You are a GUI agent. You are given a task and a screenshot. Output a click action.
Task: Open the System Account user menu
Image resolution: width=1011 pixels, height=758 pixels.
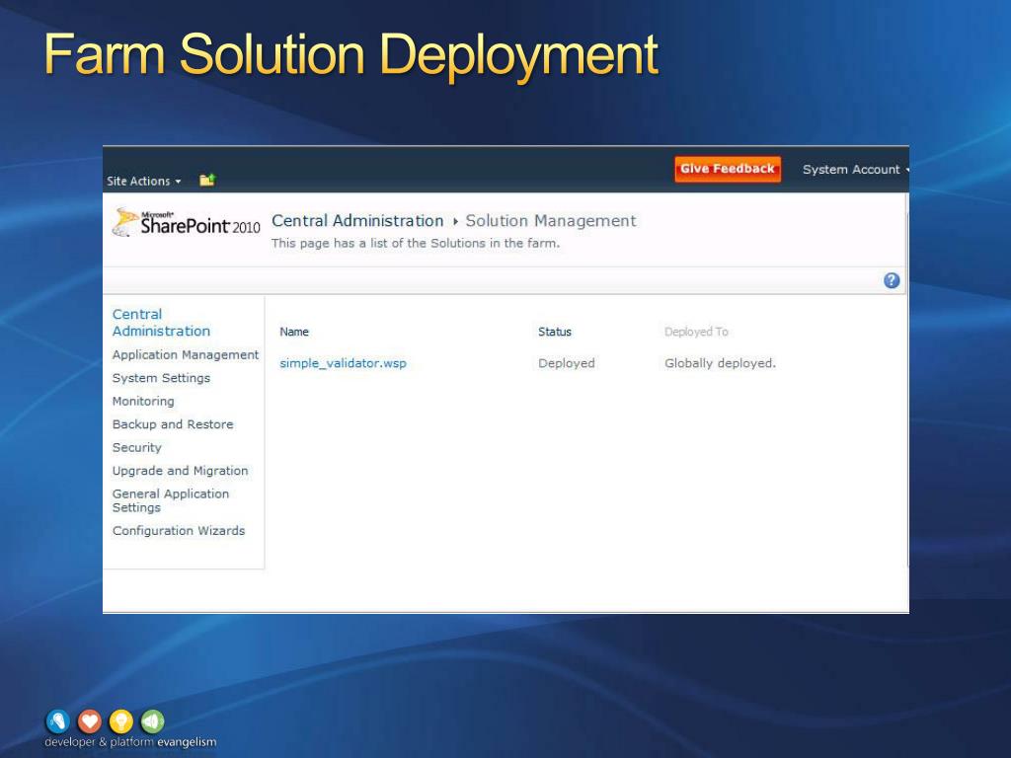pos(856,170)
